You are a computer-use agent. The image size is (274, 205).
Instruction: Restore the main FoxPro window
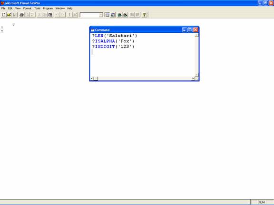coord(265,3)
